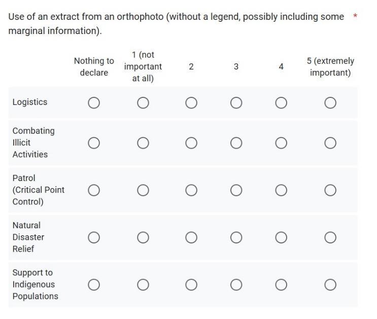The height and width of the screenshot is (319, 377).
Task: Select rating 3 for Support to Indigenous Populations
Action: [236, 285]
